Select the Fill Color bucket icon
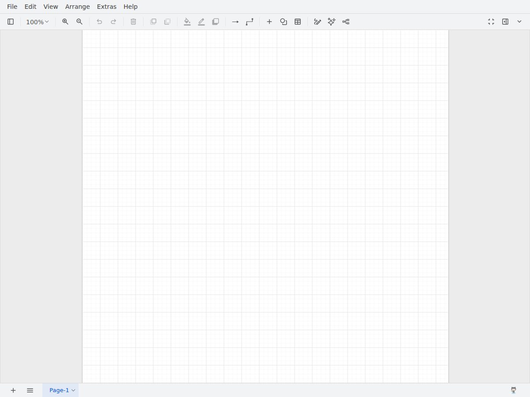Viewport: 530px width, 397px height. click(187, 22)
